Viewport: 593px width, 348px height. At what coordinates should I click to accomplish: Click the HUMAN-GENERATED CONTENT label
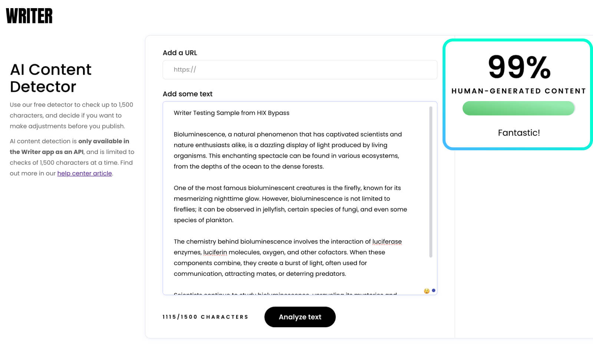point(518,90)
